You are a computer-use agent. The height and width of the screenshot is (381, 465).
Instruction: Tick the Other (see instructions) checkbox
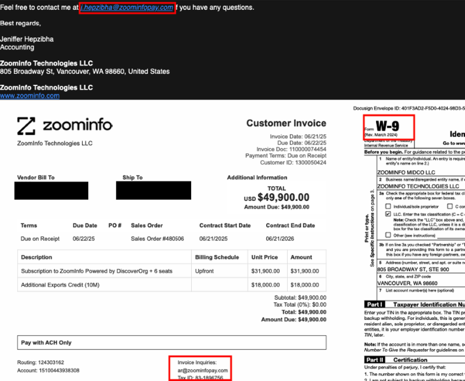tap(388, 235)
